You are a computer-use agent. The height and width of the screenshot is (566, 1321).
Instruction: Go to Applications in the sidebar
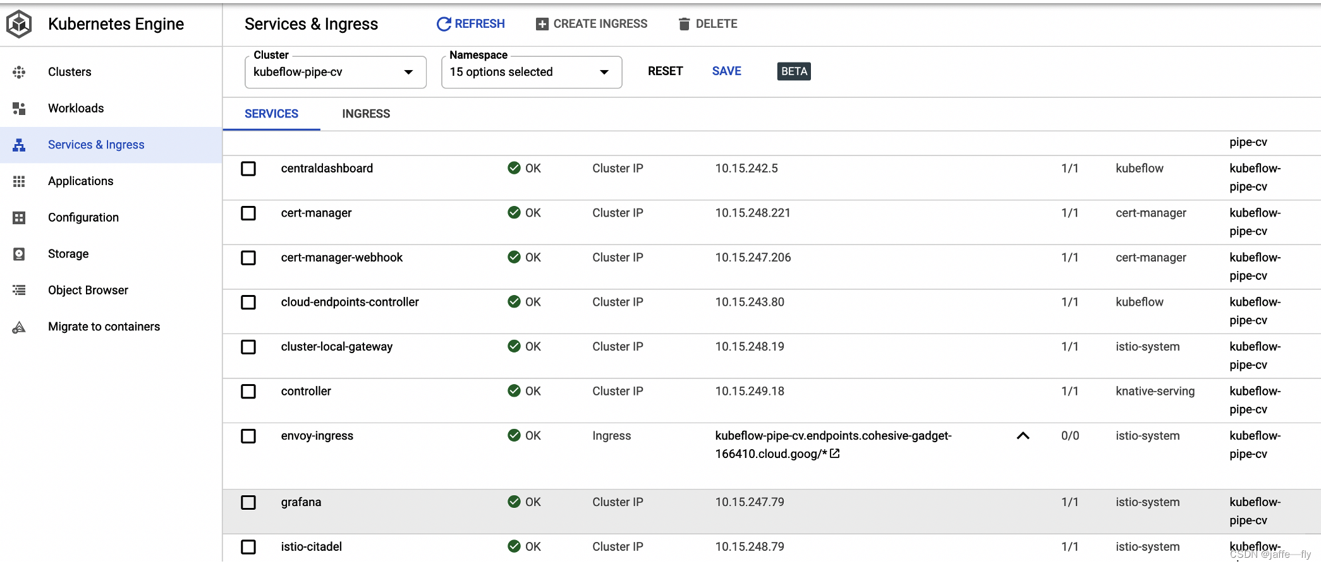pyautogui.click(x=81, y=181)
